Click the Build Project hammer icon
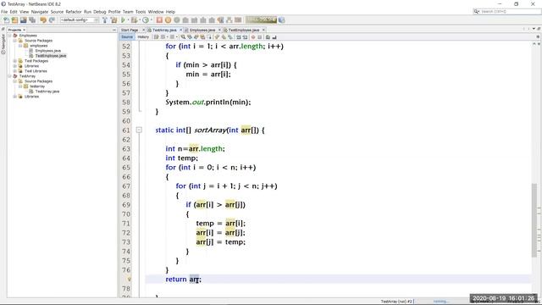Viewport: 542px width, 305px height. click(x=105, y=20)
